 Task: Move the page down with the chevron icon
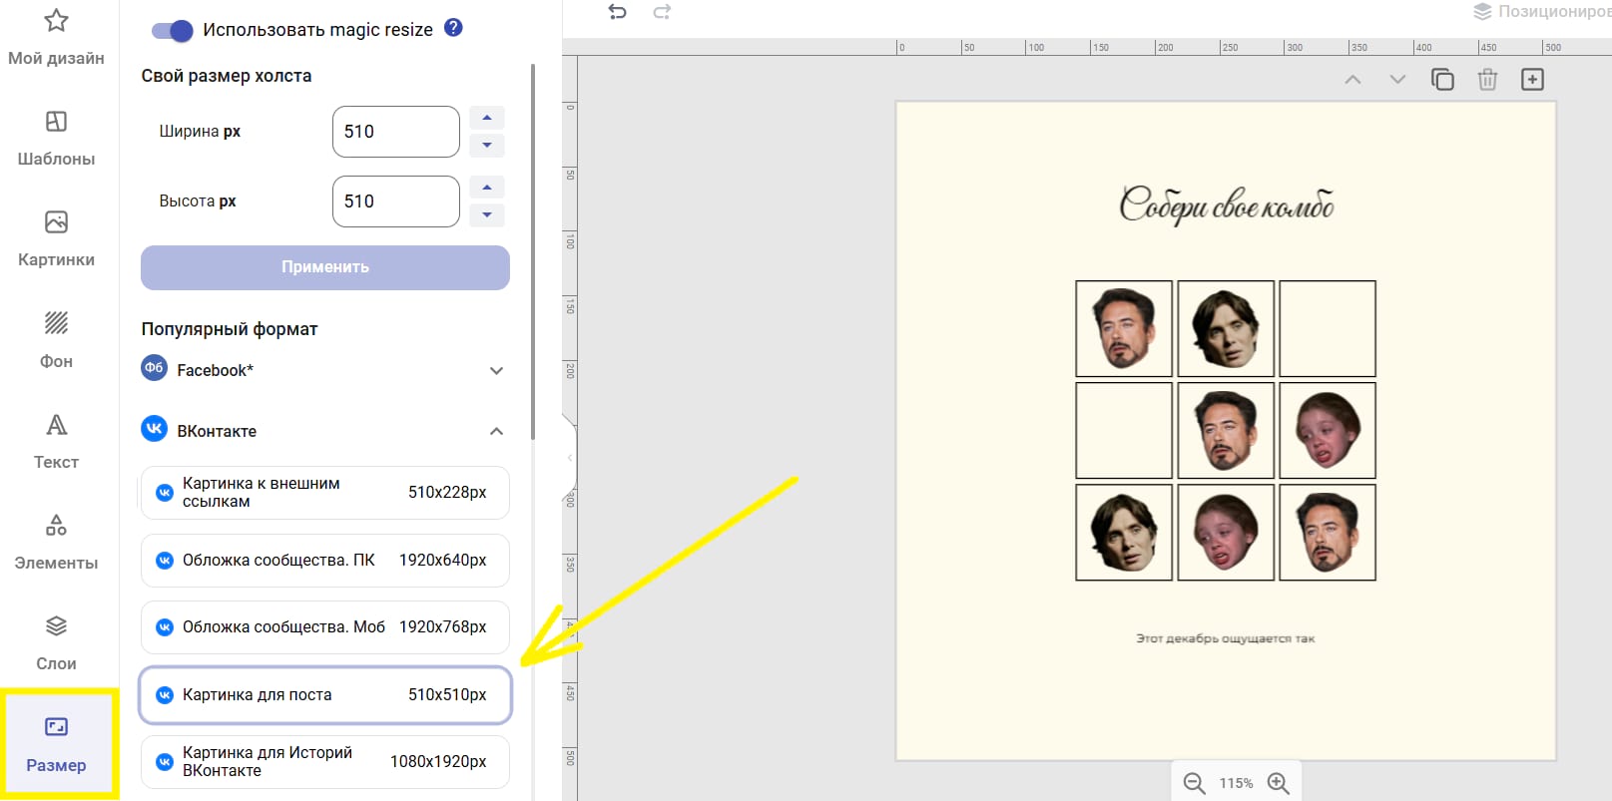(1397, 80)
